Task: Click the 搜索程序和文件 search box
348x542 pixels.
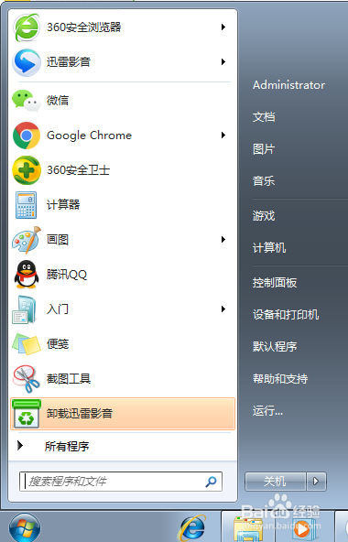Action: point(121,482)
